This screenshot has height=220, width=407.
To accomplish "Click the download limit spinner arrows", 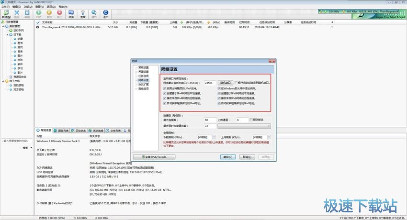I will (214, 137).
